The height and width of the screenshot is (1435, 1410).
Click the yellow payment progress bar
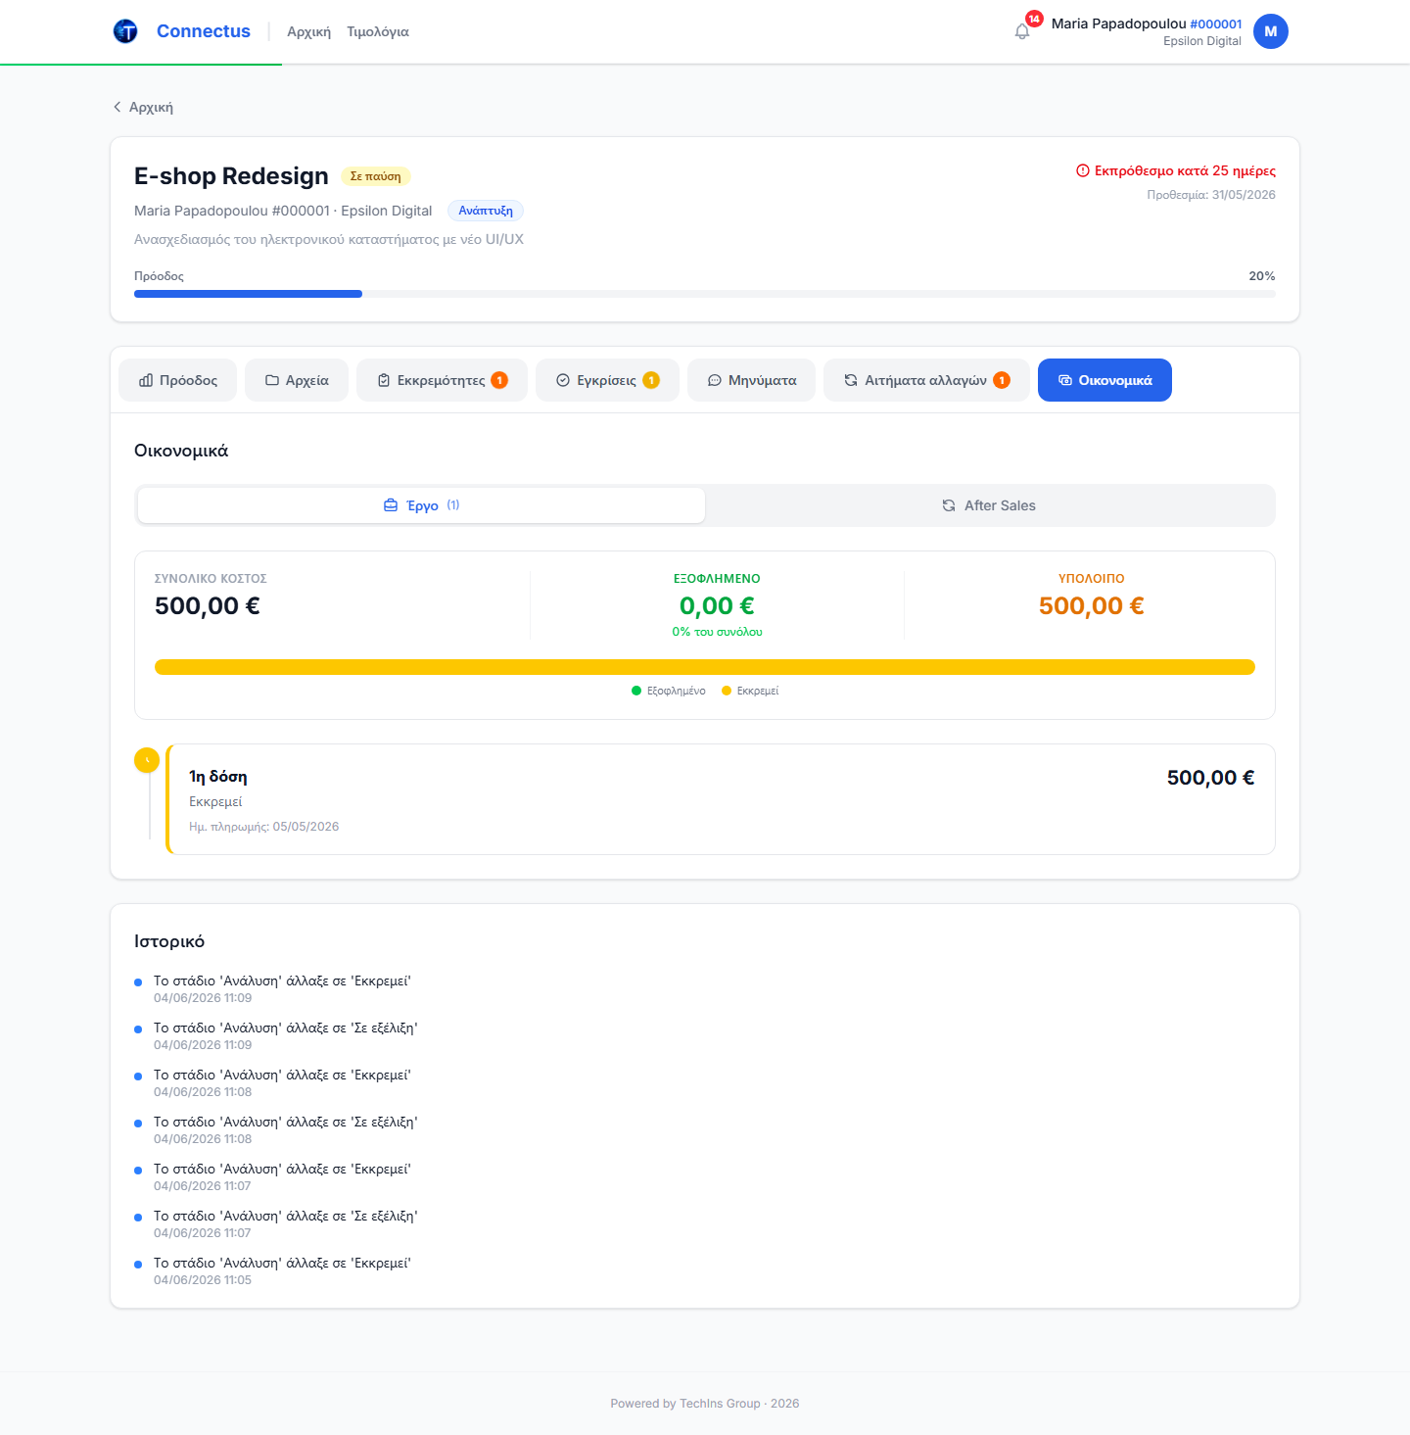tap(705, 667)
